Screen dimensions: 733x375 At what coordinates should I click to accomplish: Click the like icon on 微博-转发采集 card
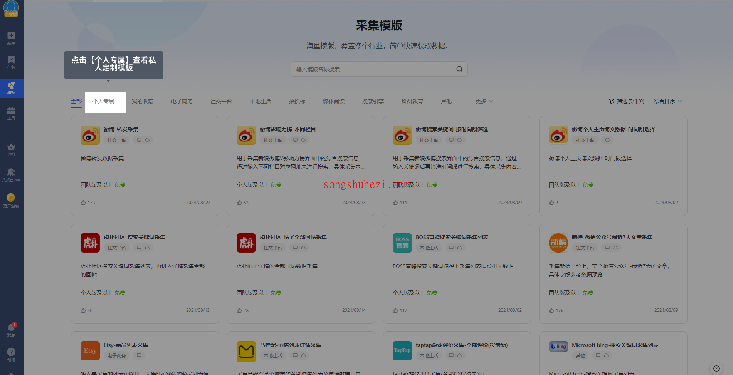click(x=83, y=203)
